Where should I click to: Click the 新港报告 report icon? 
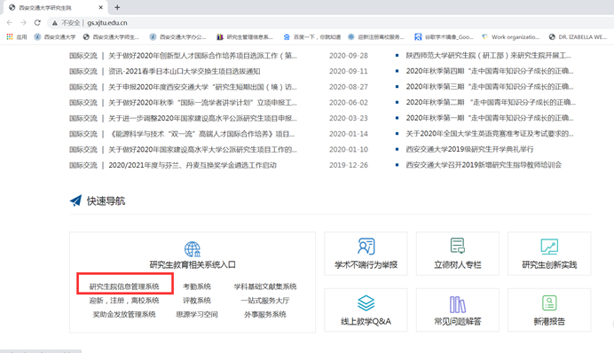(x=549, y=303)
